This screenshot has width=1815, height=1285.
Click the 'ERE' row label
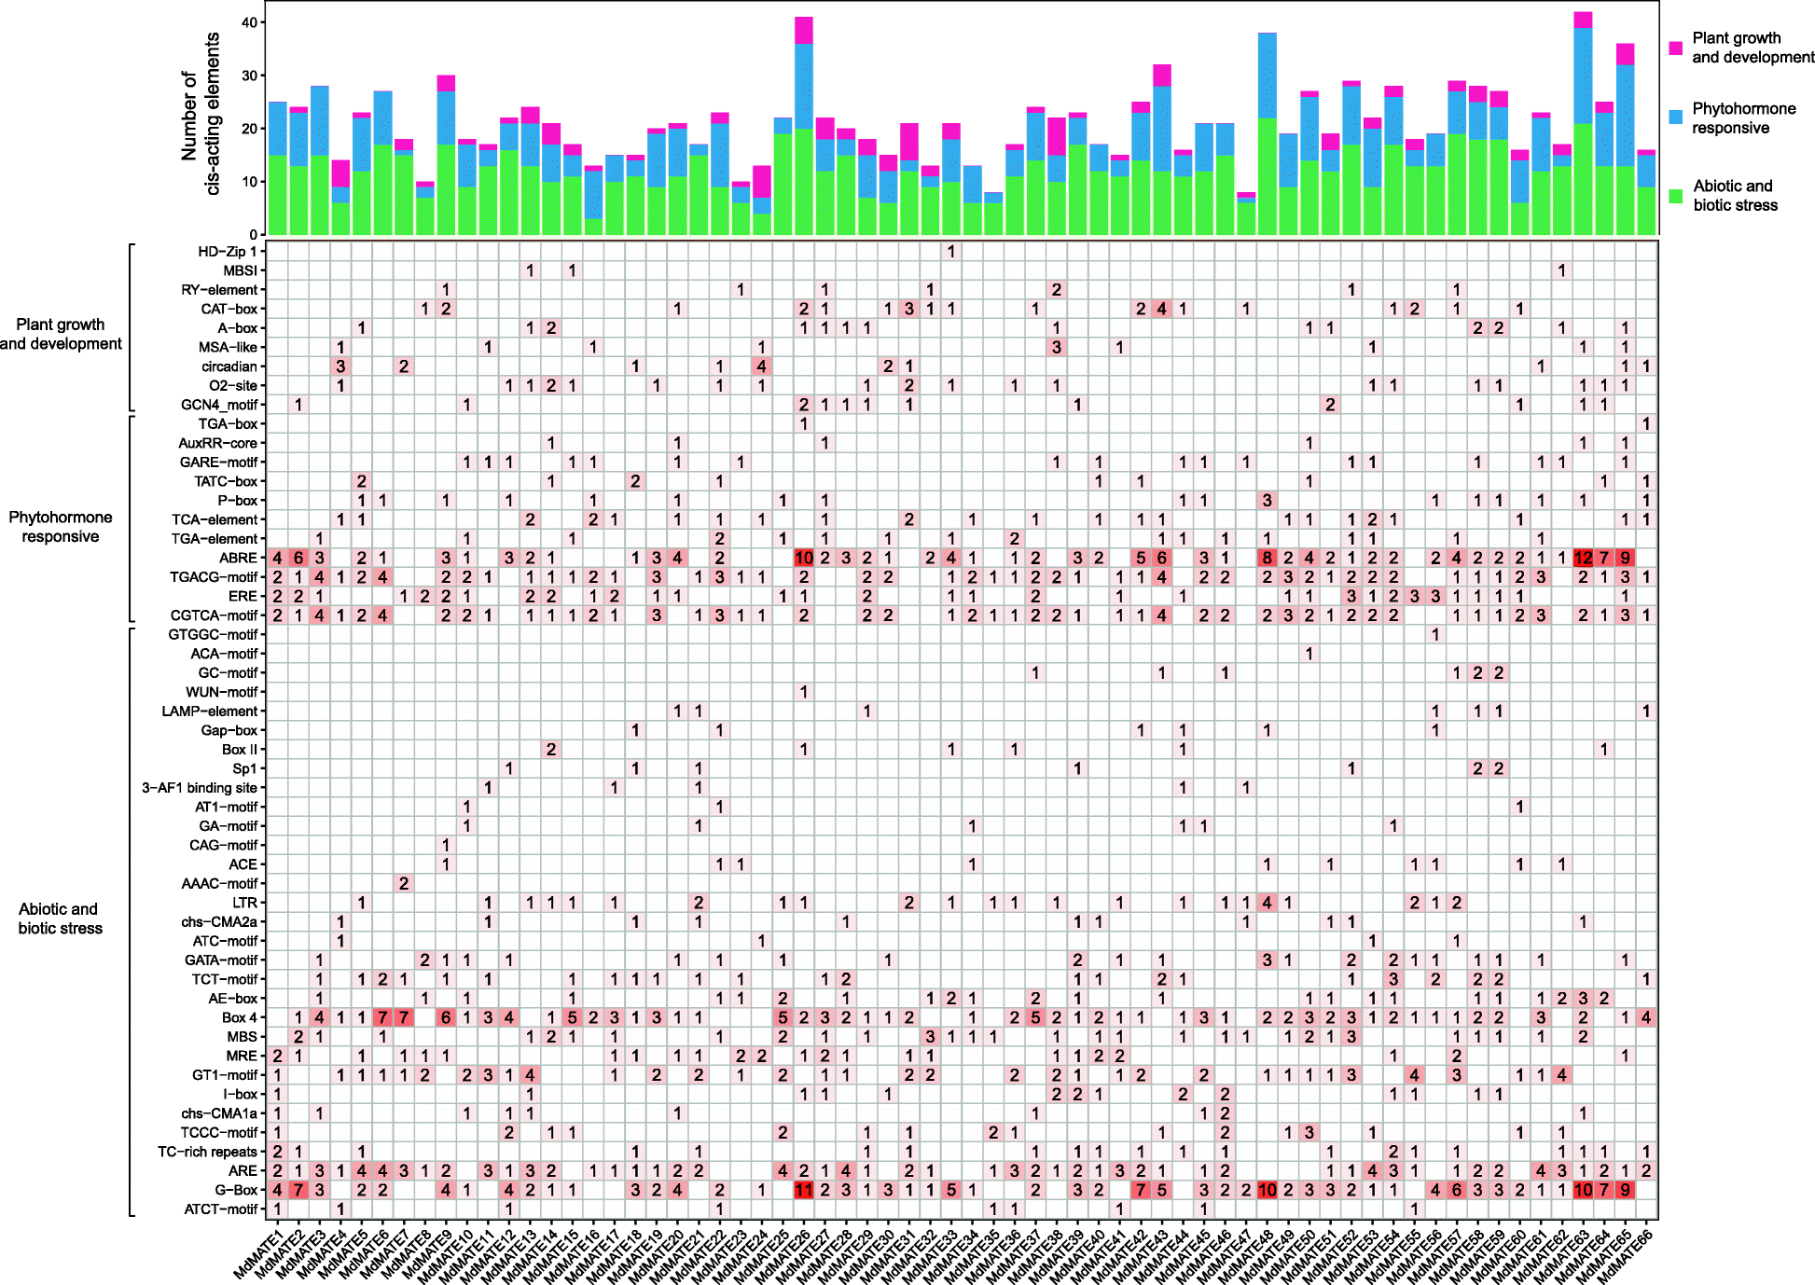tap(242, 596)
